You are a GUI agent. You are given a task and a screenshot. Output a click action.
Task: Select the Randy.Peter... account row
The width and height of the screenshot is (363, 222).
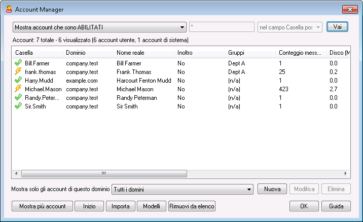pos(181,98)
